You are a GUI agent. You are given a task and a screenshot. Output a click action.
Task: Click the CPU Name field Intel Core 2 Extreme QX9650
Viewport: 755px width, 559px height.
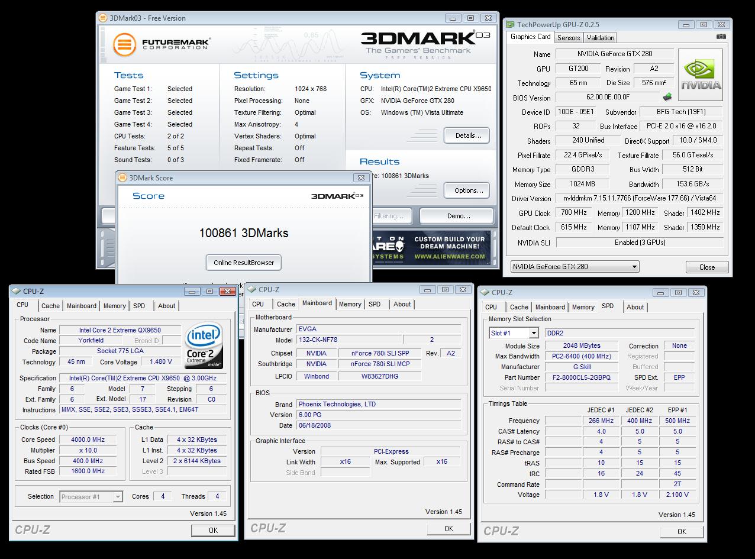[x=120, y=330]
